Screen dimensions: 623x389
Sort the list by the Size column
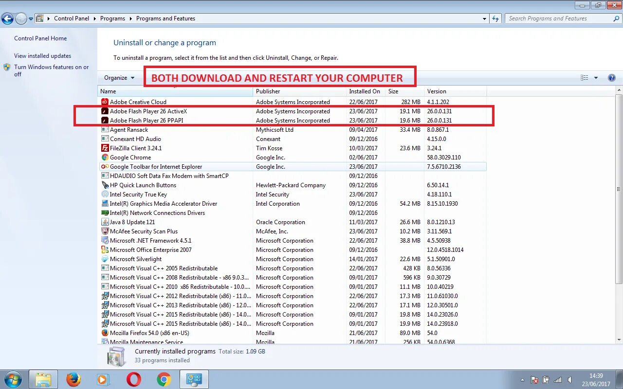pyautogui.click(x=404, y=91)
